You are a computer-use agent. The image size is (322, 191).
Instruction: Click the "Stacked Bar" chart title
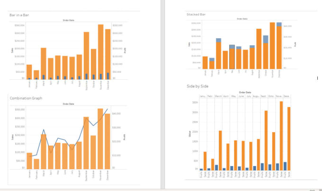pos(196,15)
